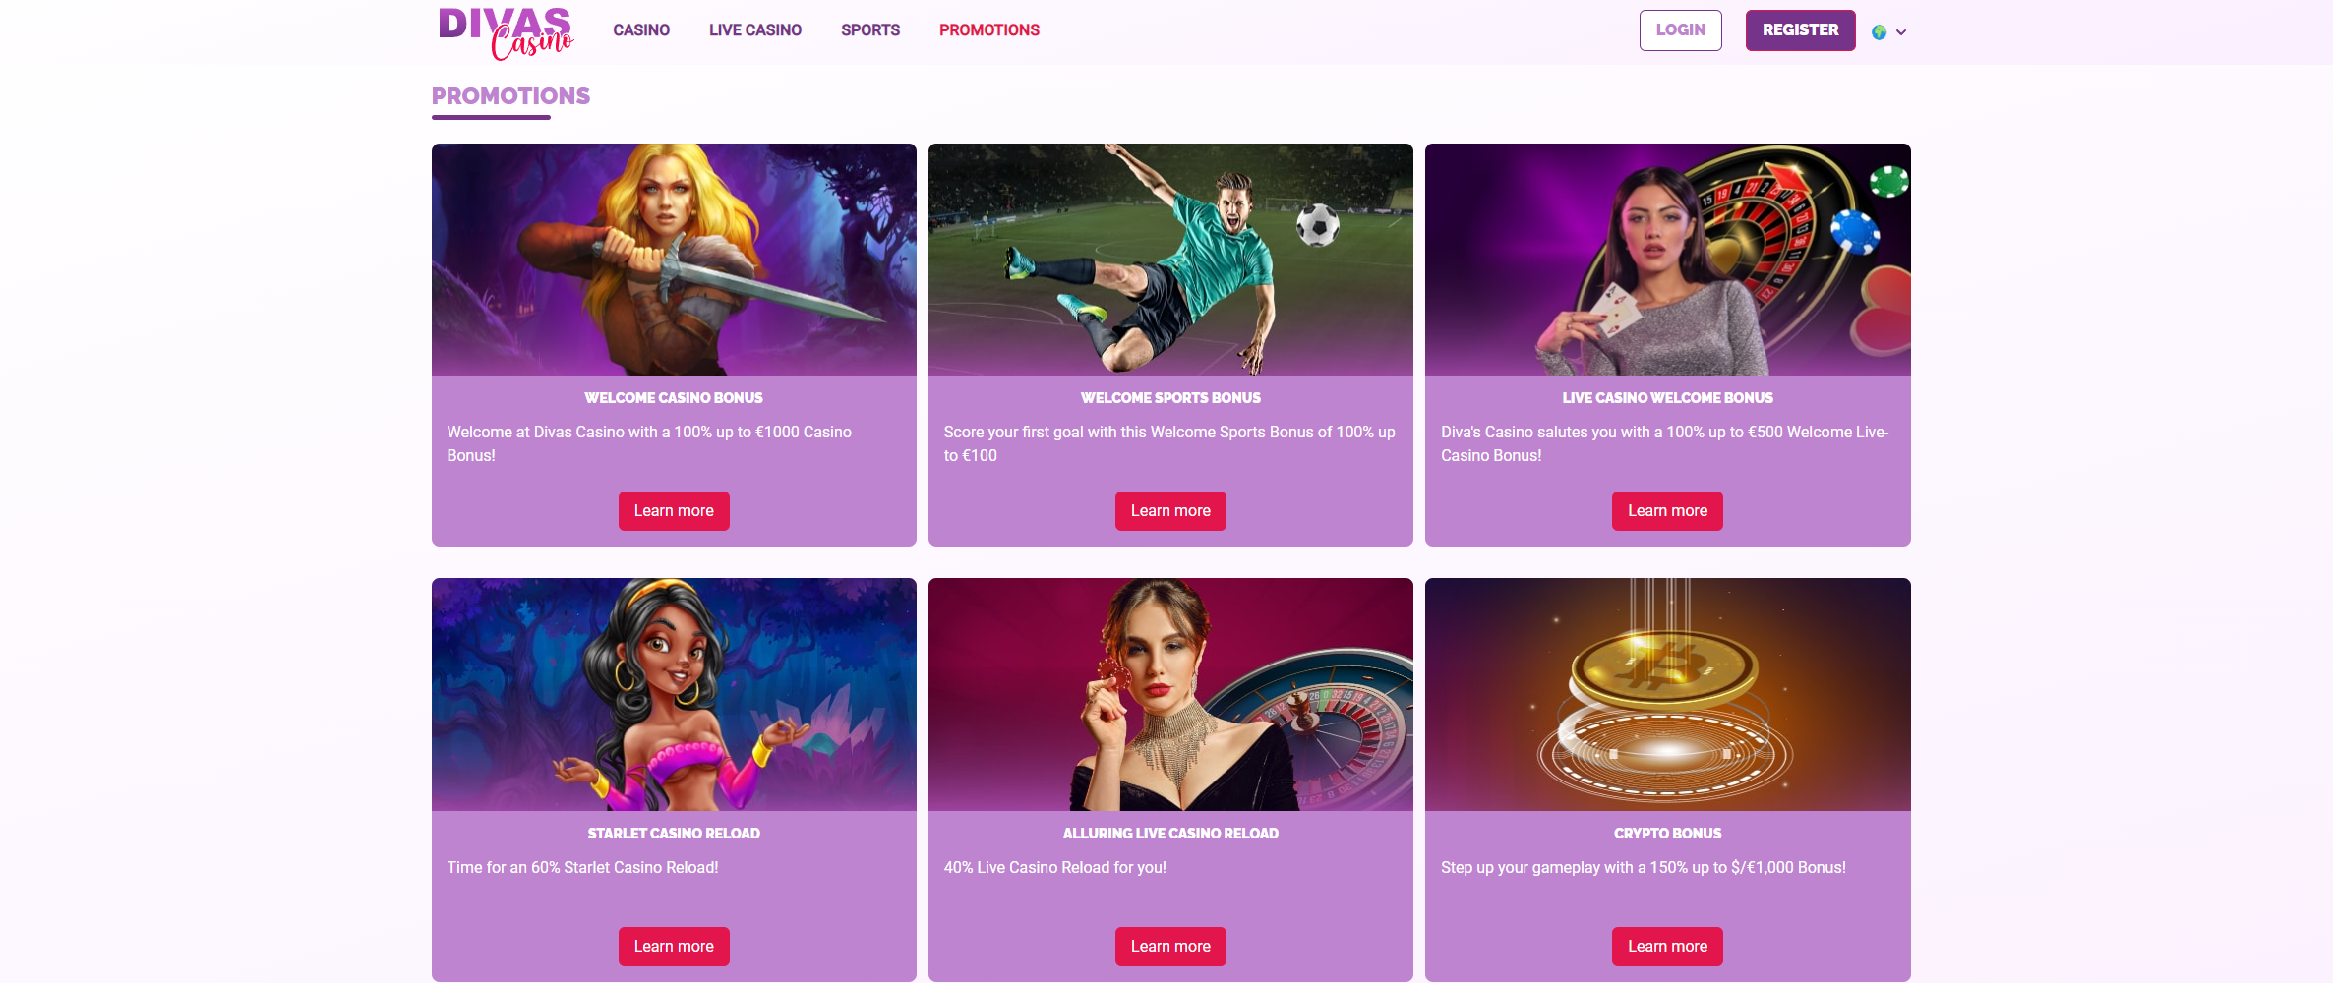Open the Starlet Casino Reload genie image
Viewport: 2333px width, 983px height.
674,694
